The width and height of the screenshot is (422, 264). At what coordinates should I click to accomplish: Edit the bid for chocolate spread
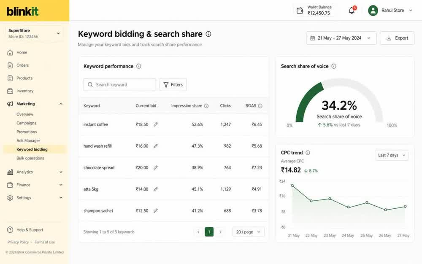point(156,167)
